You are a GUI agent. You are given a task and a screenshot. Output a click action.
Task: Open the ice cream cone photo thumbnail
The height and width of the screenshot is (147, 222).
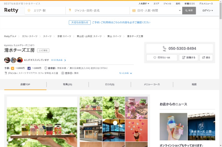(113, 108)
